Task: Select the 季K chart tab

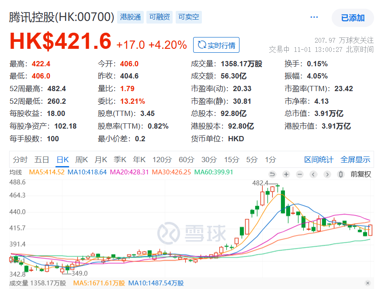Action: tap(120, 160)
